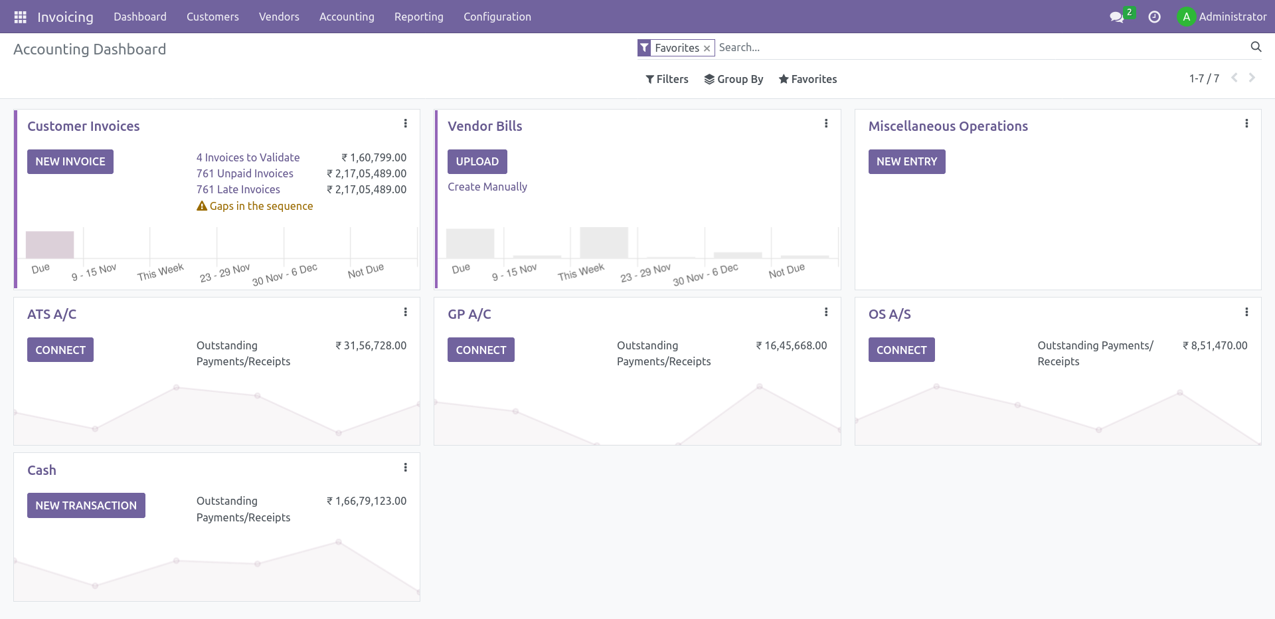Open the 761 Unpaid Invoices list
The image size is (1275, 619).
point(245,173)
